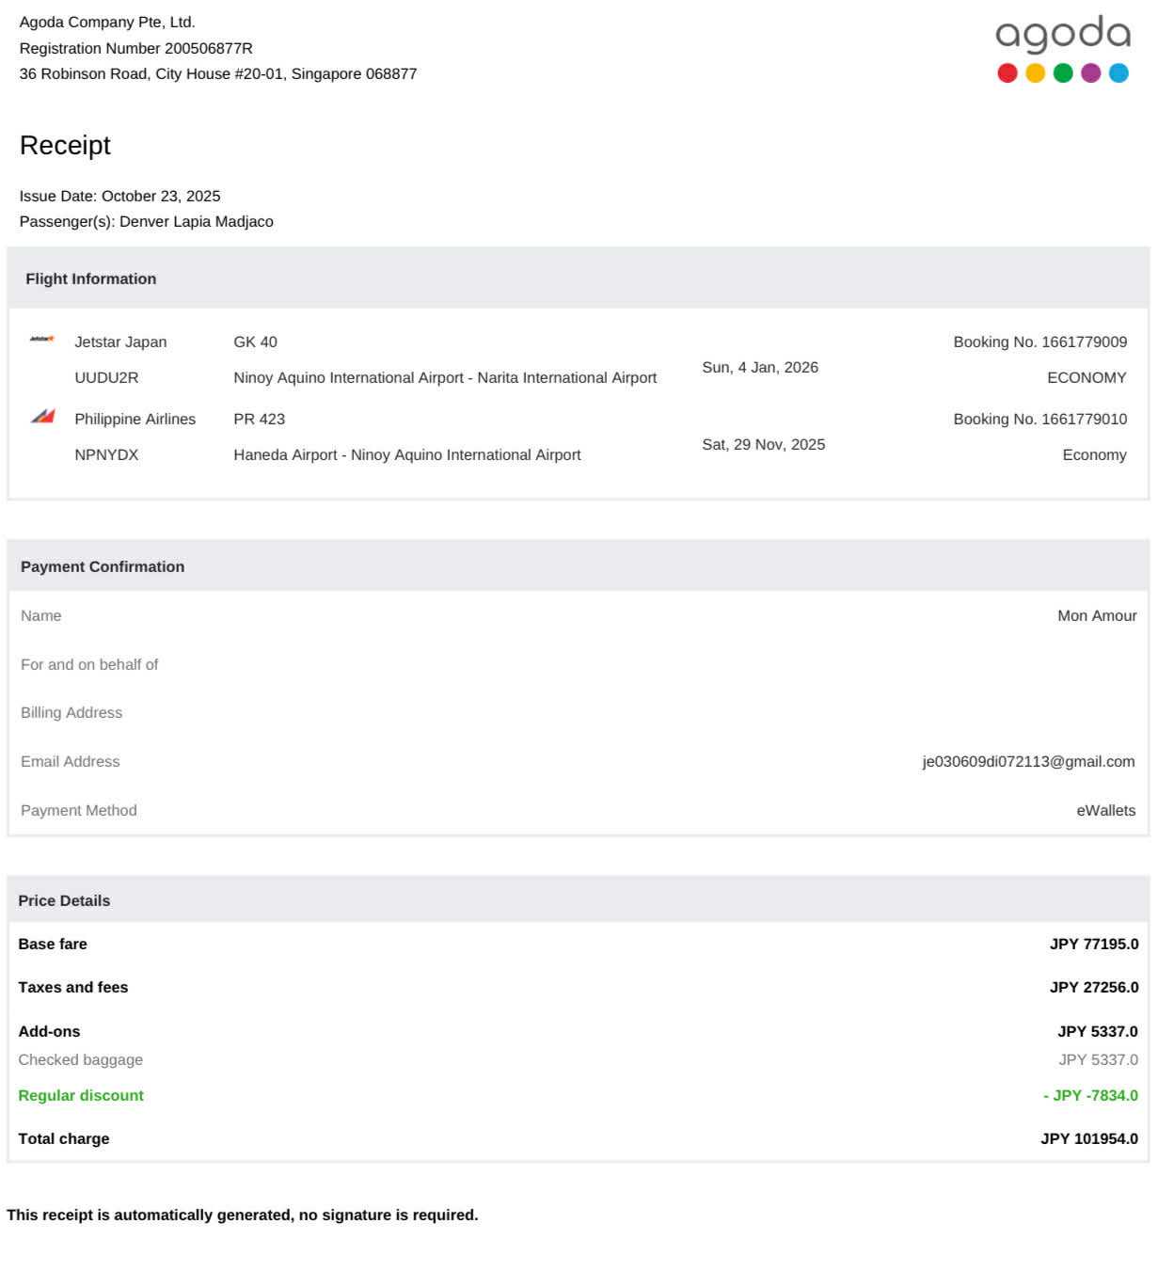
Task: Click the Jetstar Japan airline logo
Action: click(x=41, y=340)
